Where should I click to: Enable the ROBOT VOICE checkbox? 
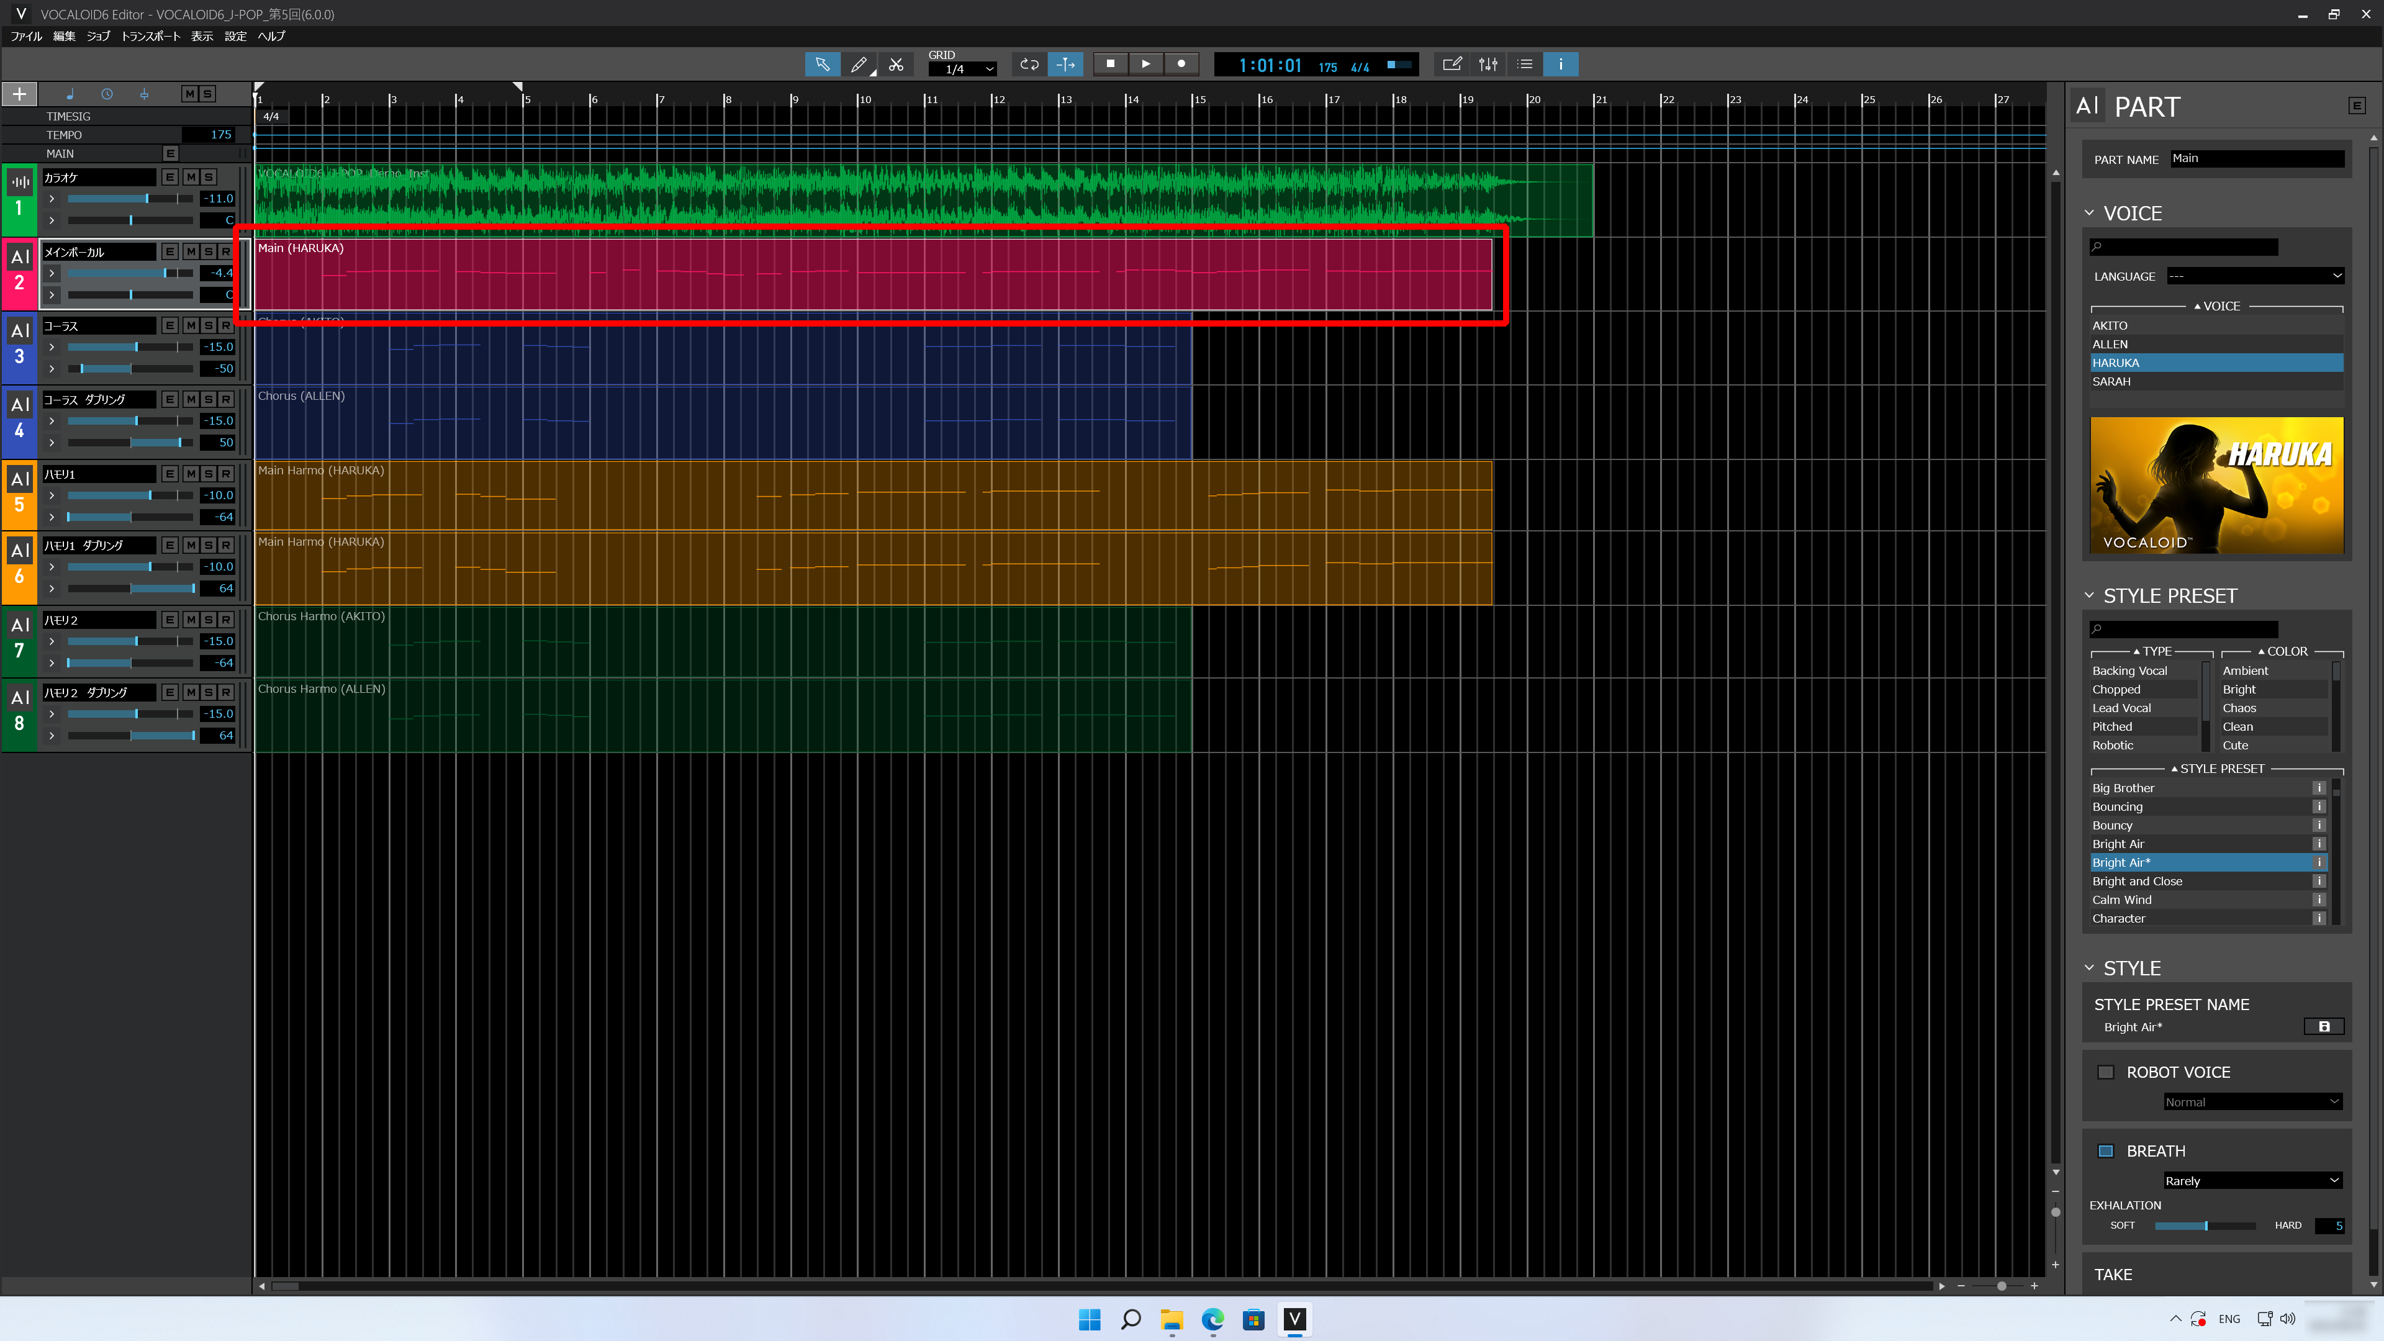coord(2105,1072)
